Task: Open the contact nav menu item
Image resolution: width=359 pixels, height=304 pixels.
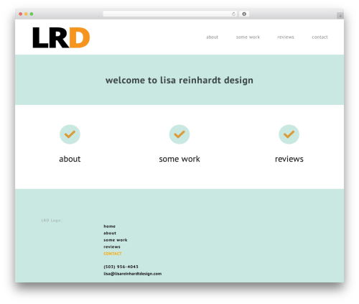Action: click(x=320, y=37)
